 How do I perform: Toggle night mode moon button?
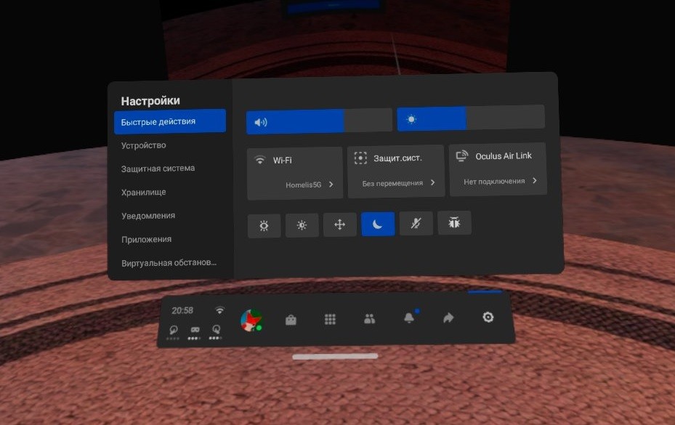point(378,224)
